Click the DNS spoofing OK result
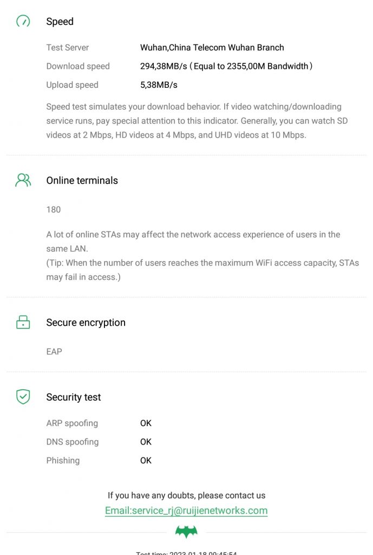The width and height of the screenshot is (373, 555). [146, 442]
